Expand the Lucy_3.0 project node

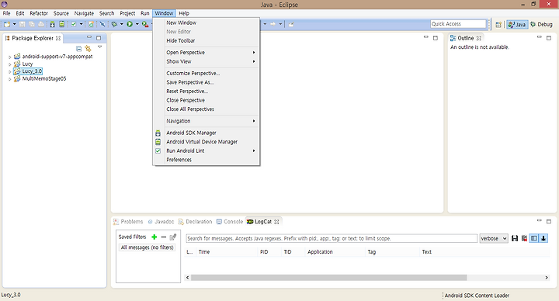click(x=9, y=71)
